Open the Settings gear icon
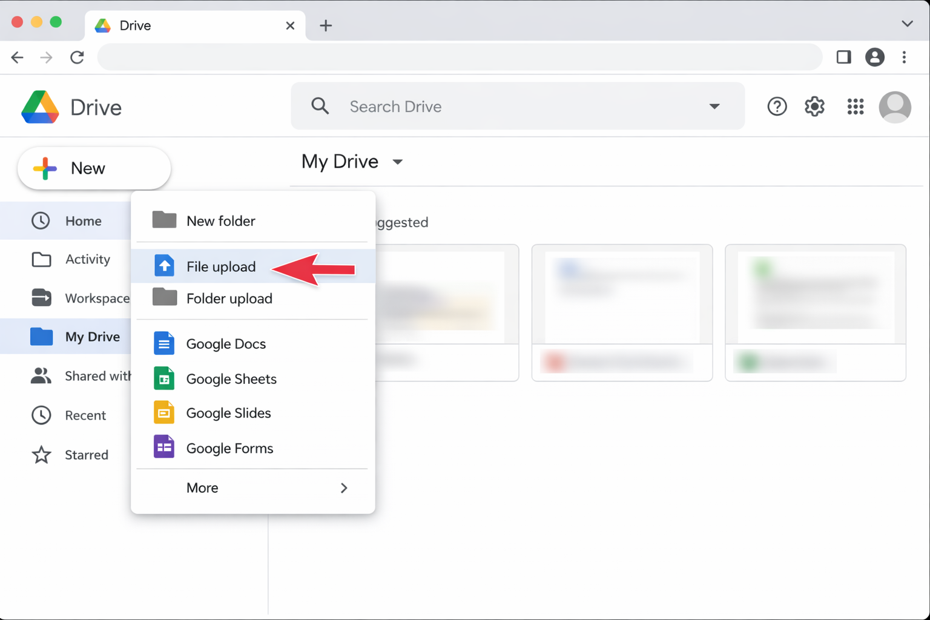The height and width of the screenshot is (620, 930). pyautogui.click(x=814, y=107)
